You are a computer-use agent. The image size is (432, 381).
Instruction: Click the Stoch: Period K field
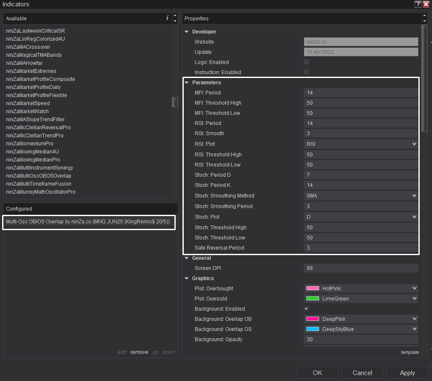tap(361, 185)
